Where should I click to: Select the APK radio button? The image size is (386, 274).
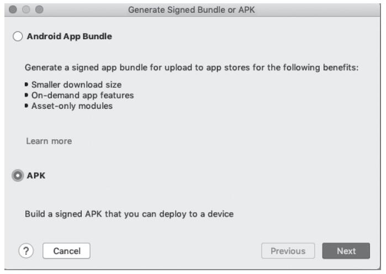18,176
